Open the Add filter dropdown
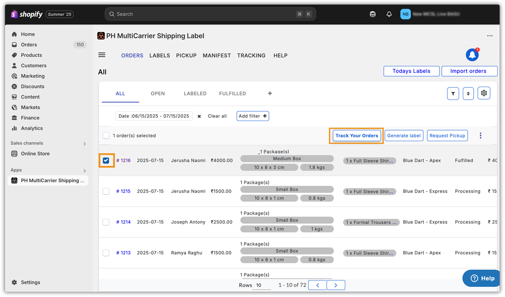The width and height of the screenshot is (505, 297). tap(253, 116)
